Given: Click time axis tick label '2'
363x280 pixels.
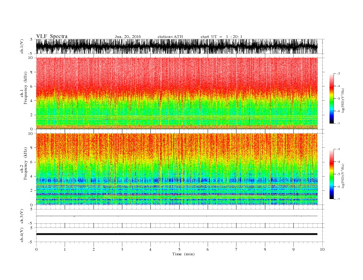Looking at the screenshot, I should [93, 249].
